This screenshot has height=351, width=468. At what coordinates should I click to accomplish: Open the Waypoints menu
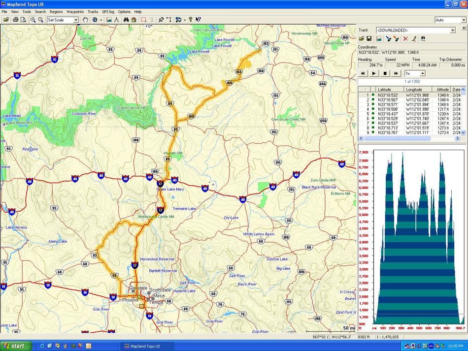coord(75,12)
